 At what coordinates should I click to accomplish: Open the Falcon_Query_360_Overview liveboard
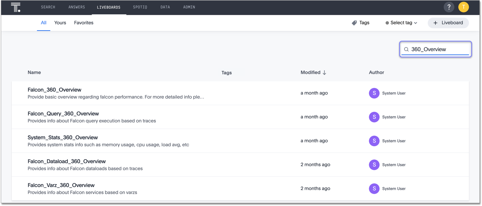[63, 113]
